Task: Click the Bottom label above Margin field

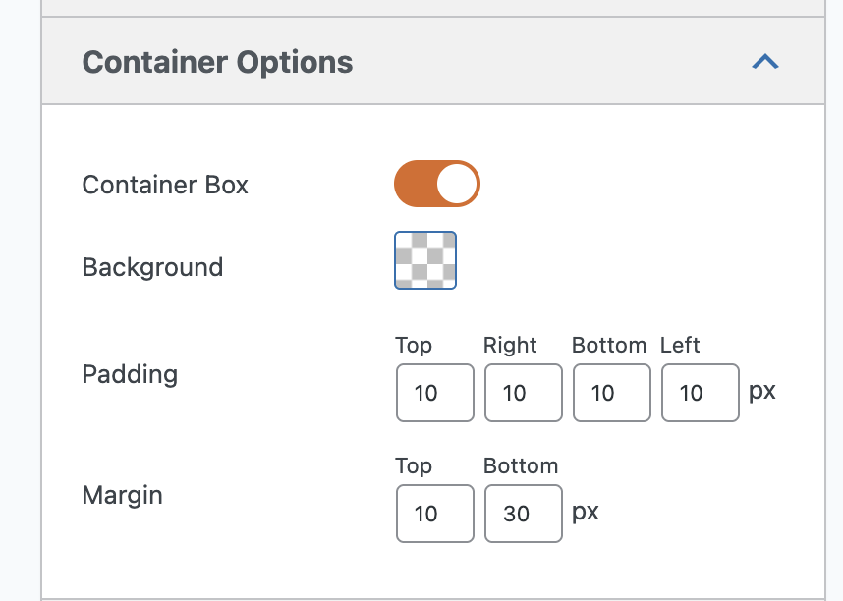Action: coord(521,465)
